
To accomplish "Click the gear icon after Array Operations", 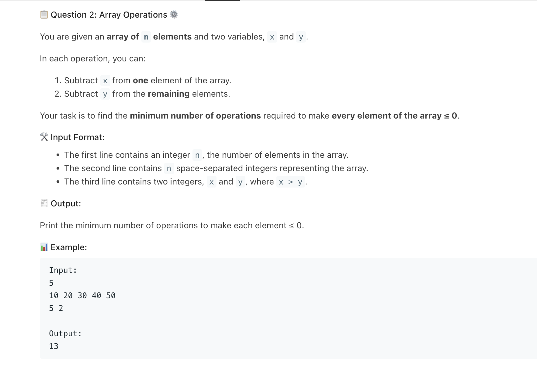I will click(x=174, y=15).
